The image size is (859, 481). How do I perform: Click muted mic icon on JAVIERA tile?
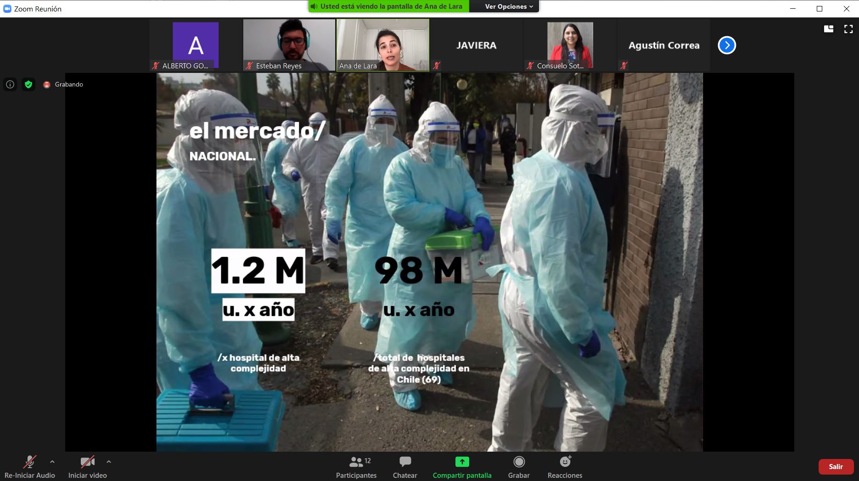(437, 66)
